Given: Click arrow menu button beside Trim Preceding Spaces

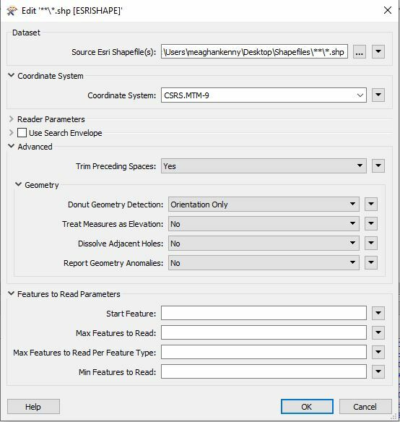Looking at the screenshot, I should tap(378, 165).
